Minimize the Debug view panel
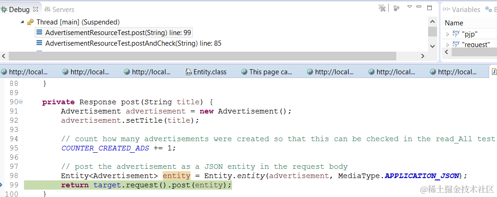 click(x=419, y=6)
